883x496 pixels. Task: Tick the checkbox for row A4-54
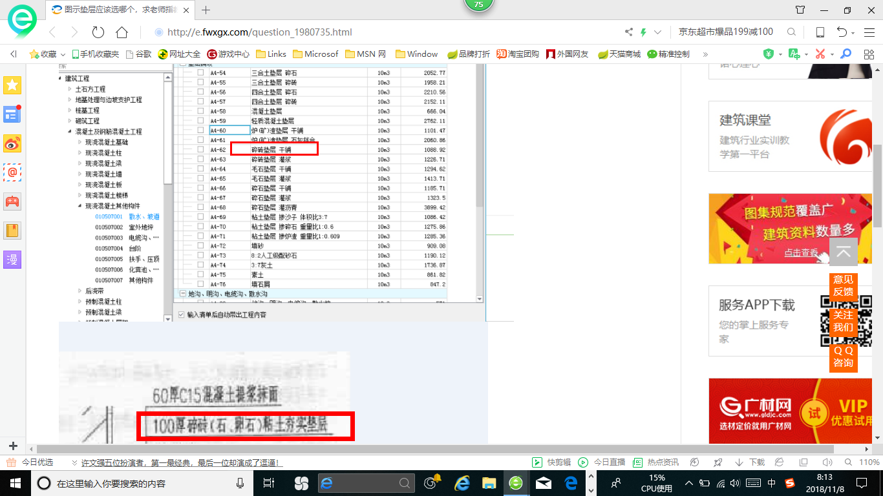point(200,73)
